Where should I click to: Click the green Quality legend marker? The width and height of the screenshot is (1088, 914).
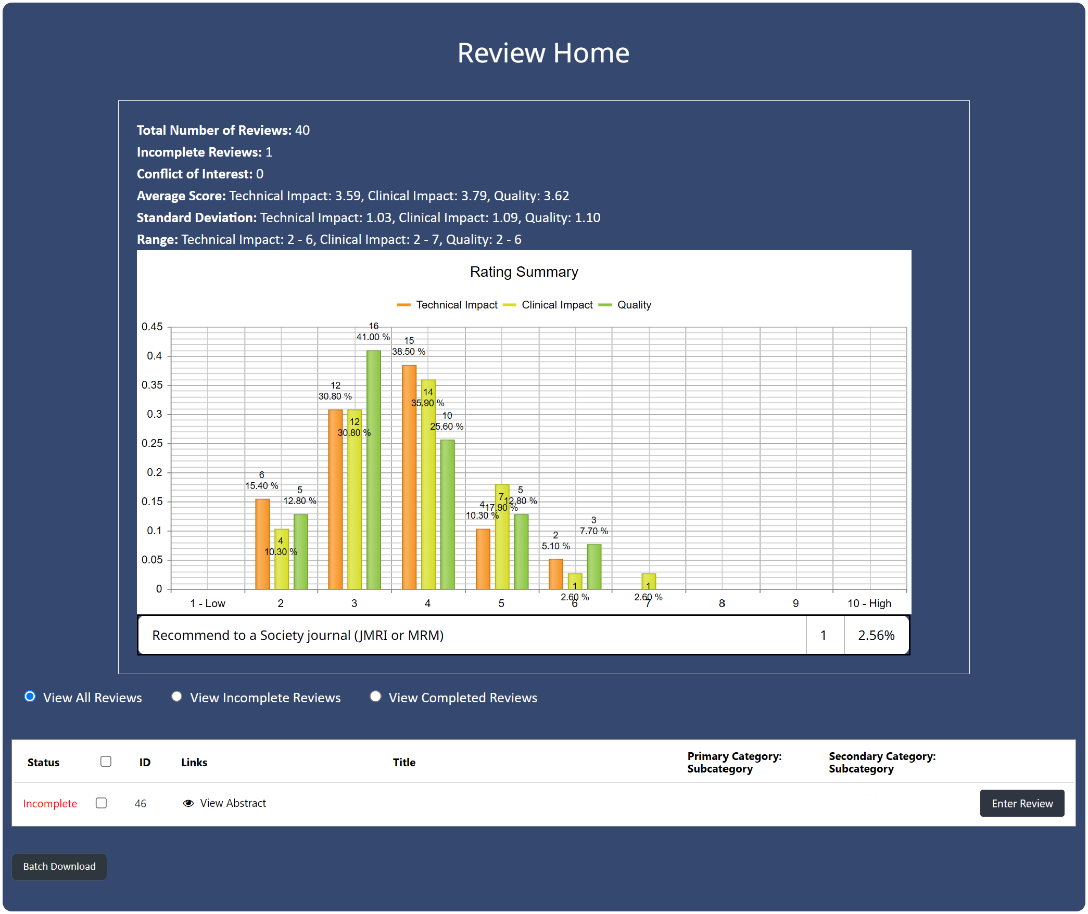coord(605,305)
